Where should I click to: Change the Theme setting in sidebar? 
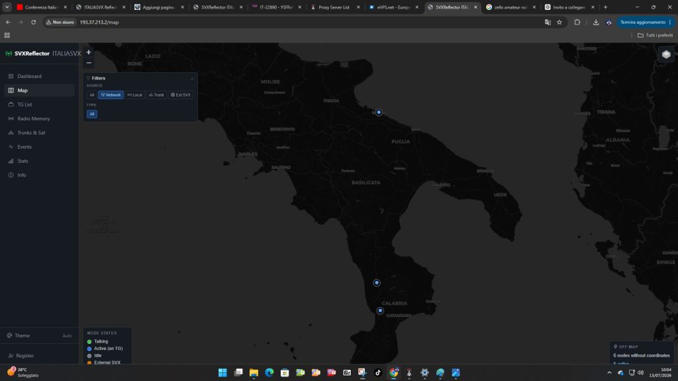click(39, 335)
